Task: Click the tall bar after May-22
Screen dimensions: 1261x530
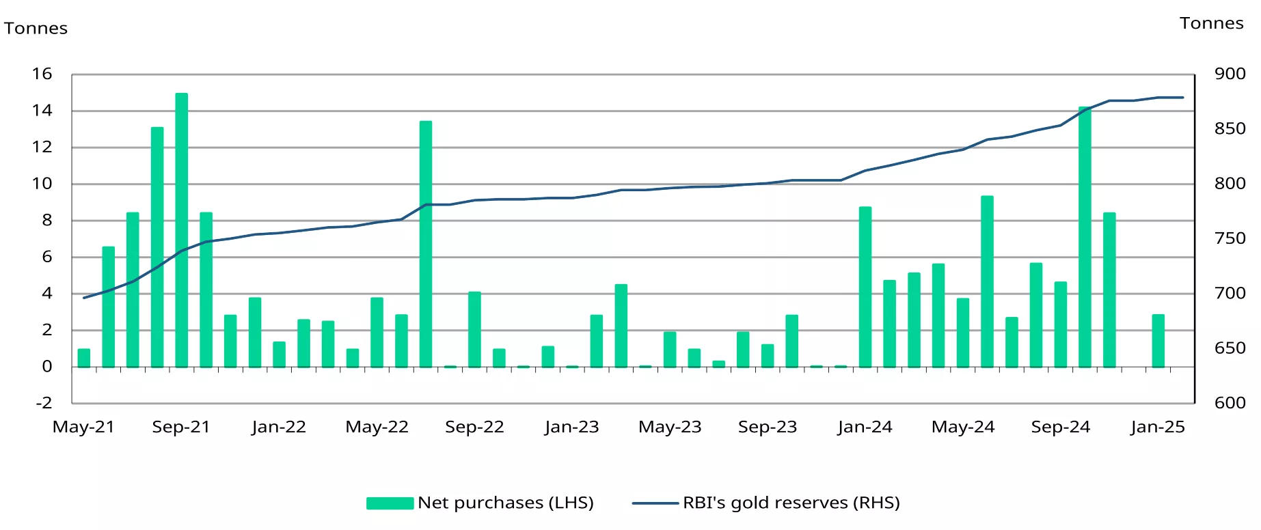Action: click(426, 244)
